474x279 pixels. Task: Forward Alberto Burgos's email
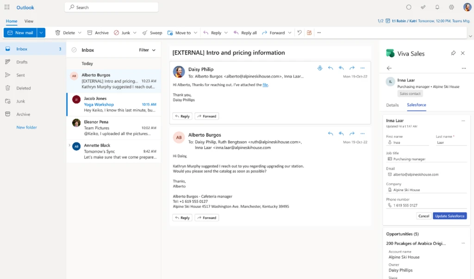pyautogui.click(x=206, y=217)
